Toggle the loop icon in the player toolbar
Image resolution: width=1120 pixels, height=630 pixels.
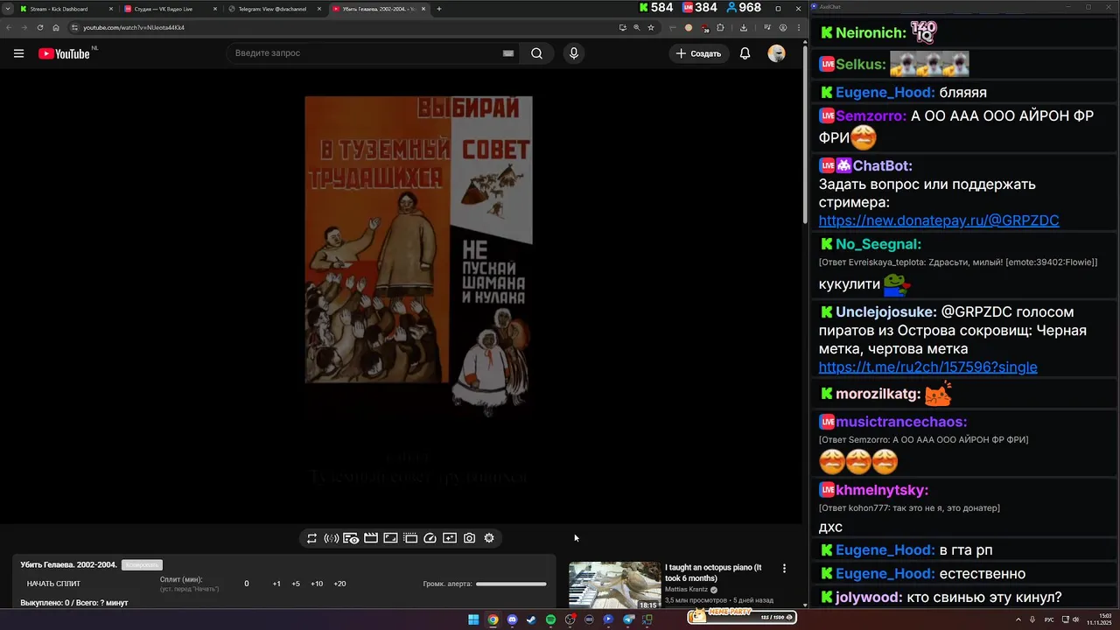coord(311,538)
